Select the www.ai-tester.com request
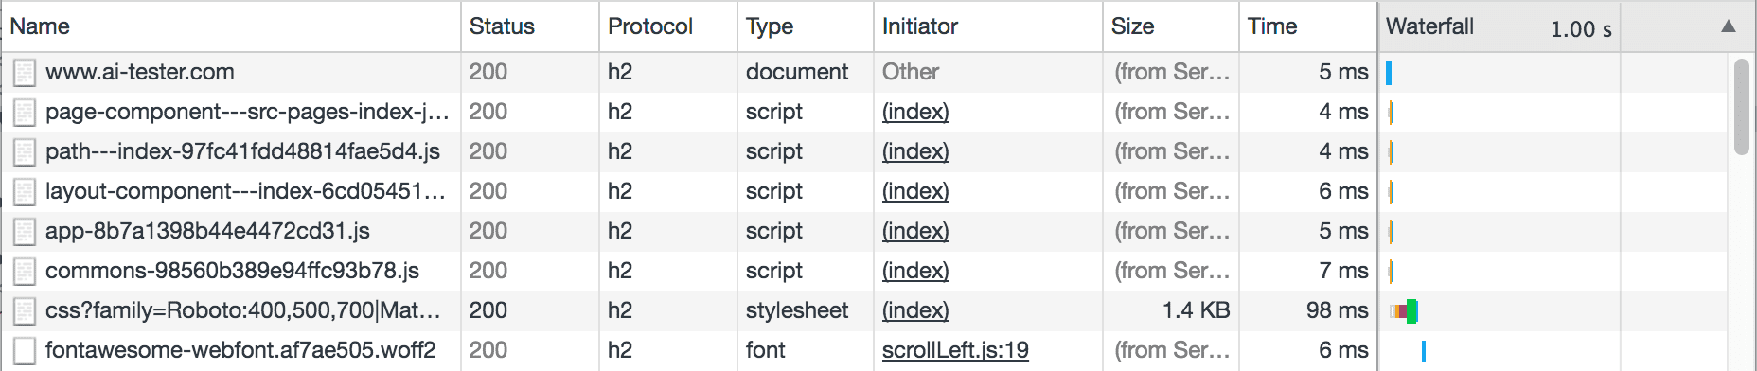Image resolution: width=1757 pixels, height=371 pixels. pos(140,72)
